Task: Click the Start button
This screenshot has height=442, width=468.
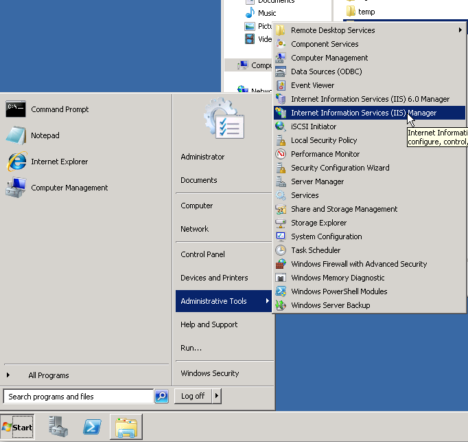Action: [x=17, y=427]
